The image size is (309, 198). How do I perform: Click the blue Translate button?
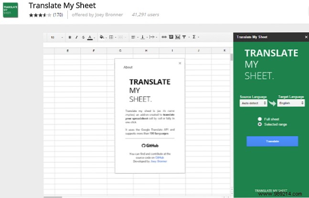tap(272, 141)
